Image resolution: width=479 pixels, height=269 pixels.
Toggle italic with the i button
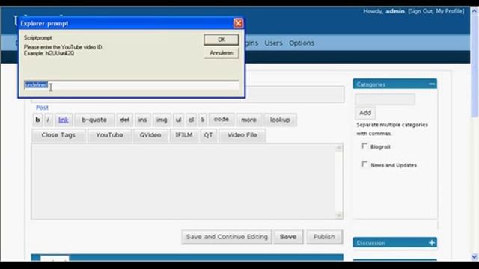[48, 120]
